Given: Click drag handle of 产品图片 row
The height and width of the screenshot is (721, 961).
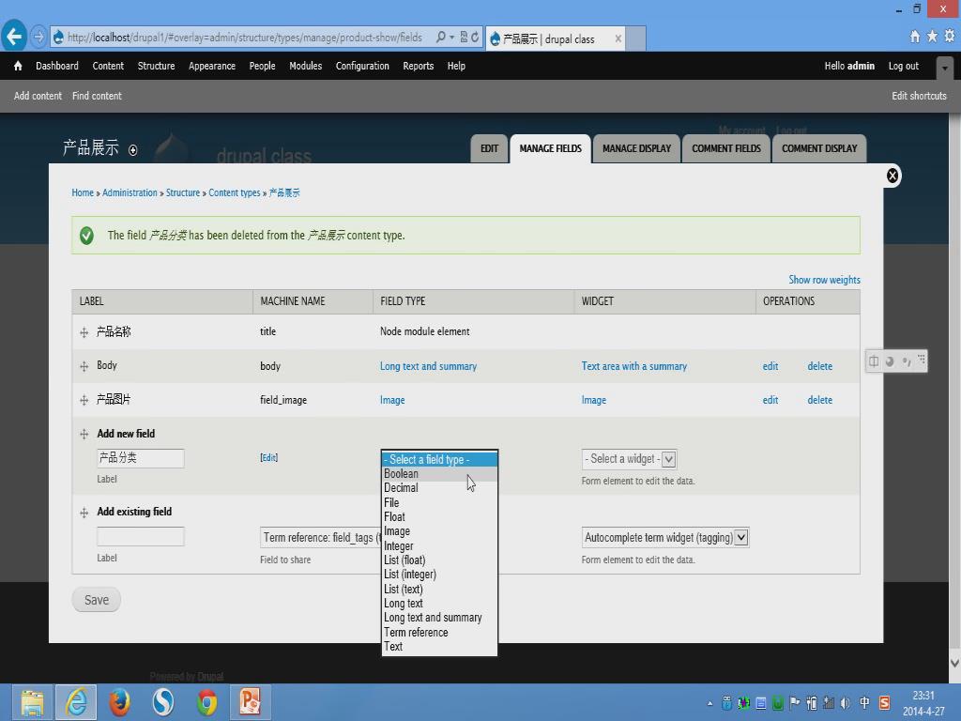Looking at the screenshot, I should click(84, 400).
